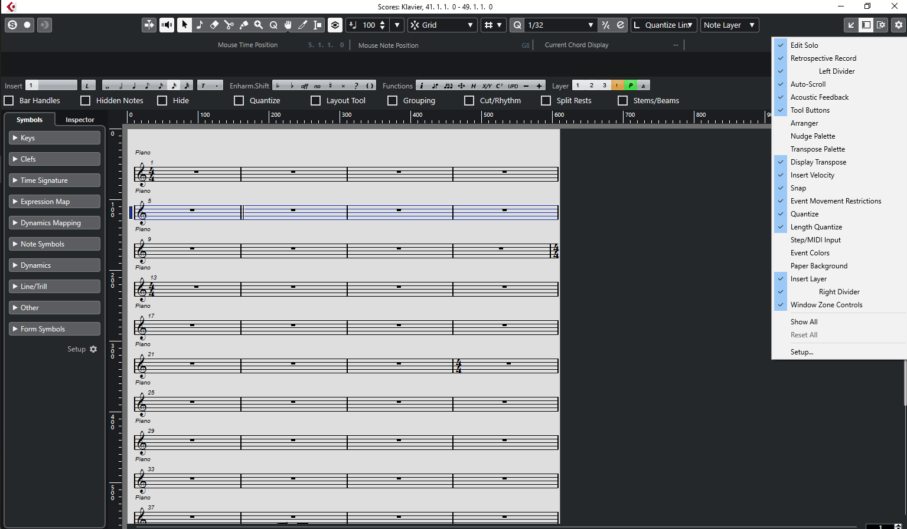The image size is (907, 529).
Task: Select the Split scissors tool
Action: [229, 25]
